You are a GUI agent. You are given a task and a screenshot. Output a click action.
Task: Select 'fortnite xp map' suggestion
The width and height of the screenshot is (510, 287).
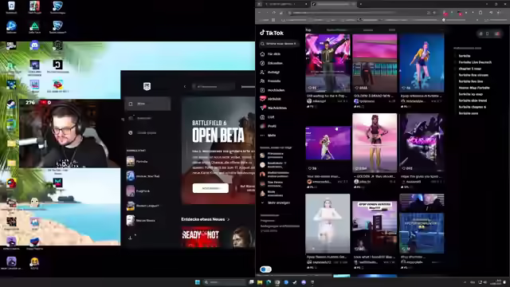click(470, 94)
